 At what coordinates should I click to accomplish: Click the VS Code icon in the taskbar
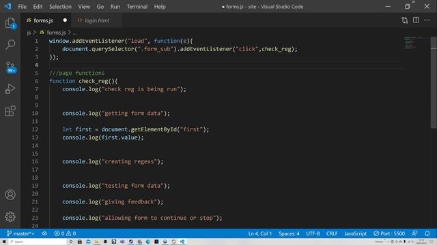pyautogui.click(x=182, y=242)
